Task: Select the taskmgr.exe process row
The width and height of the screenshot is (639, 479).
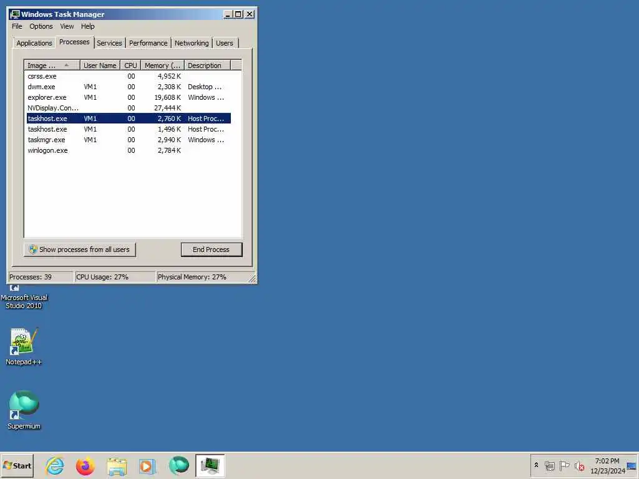Action: 129,140
